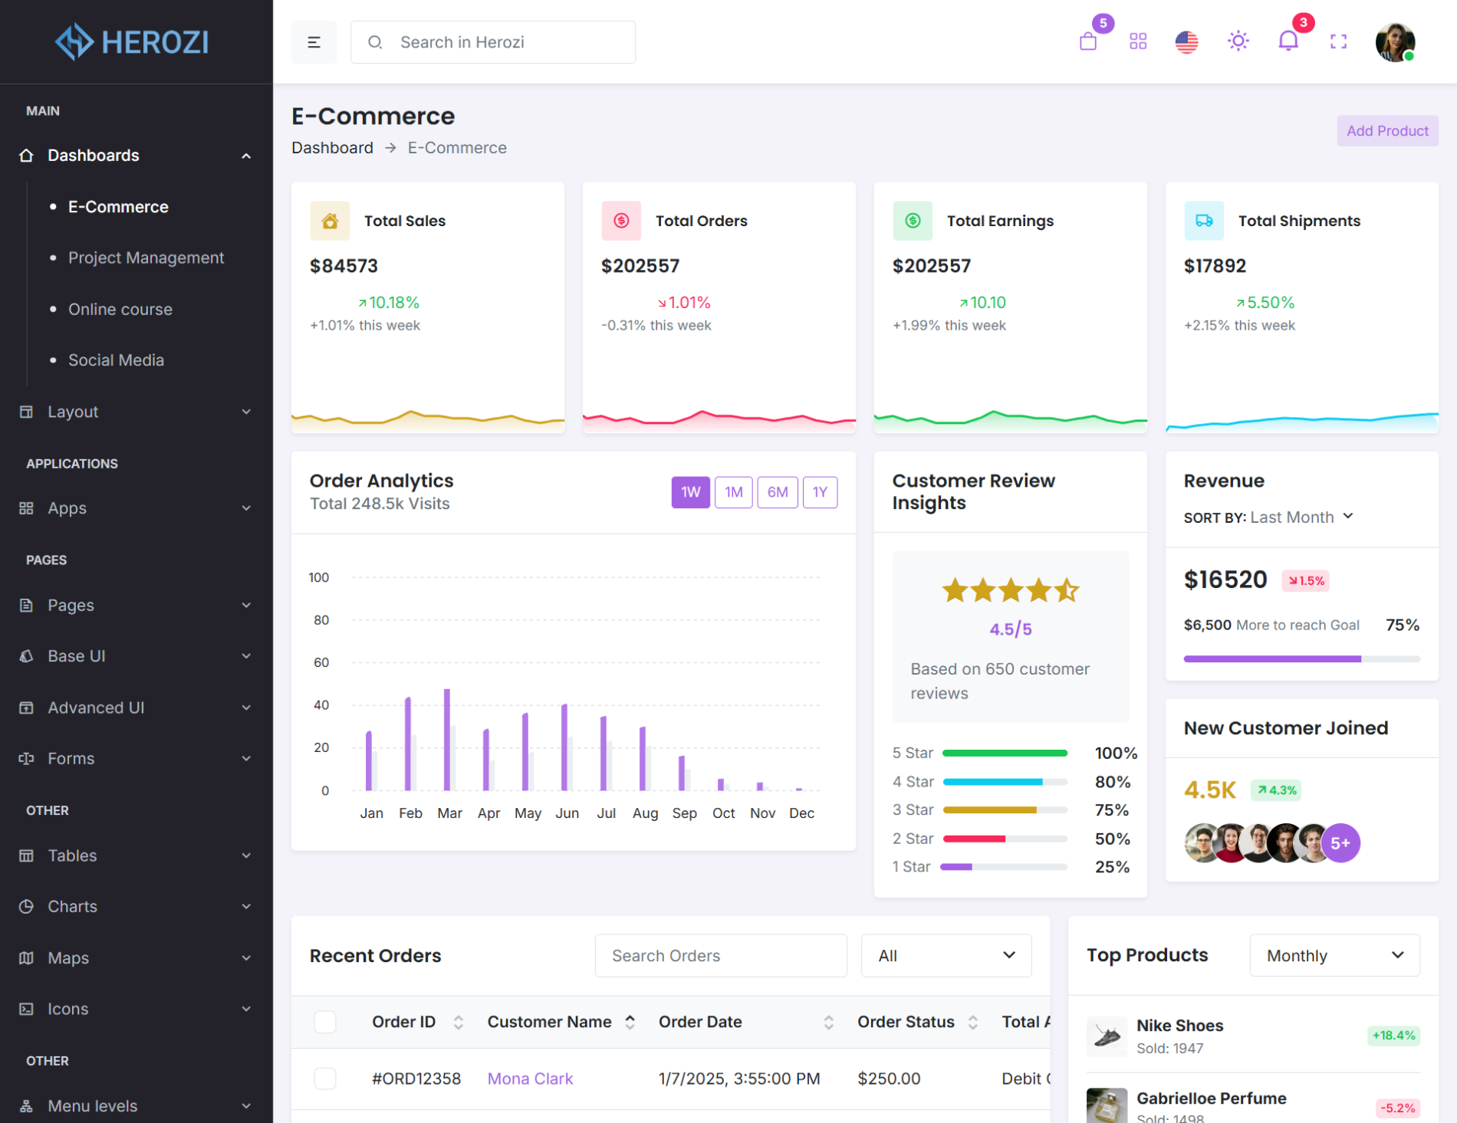Screen dimensions: 1457x1123
Task: Select the 1M analytics tab
Action: (734, 492)
